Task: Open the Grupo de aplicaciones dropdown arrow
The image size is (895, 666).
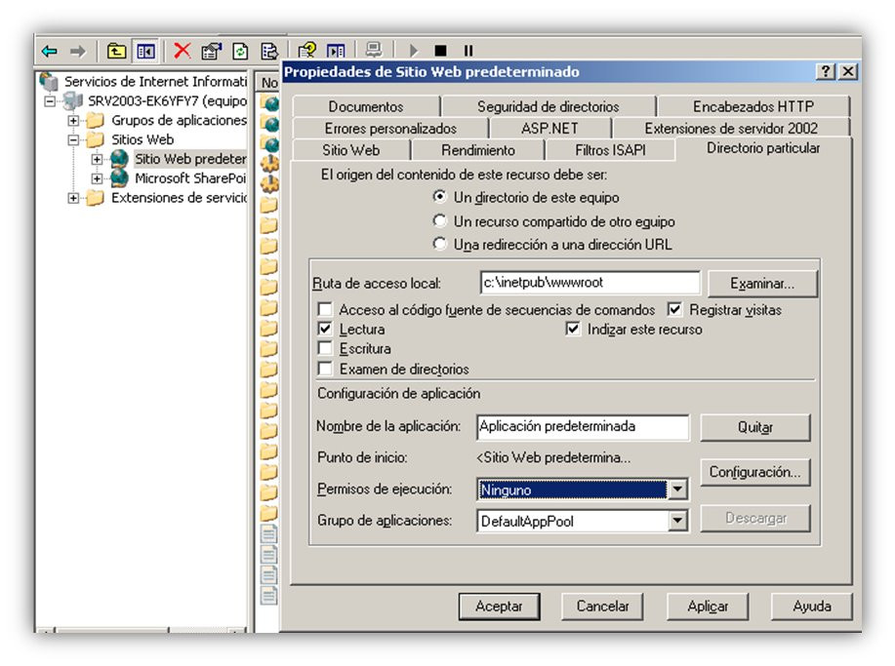Action: (x=677, y=521)
